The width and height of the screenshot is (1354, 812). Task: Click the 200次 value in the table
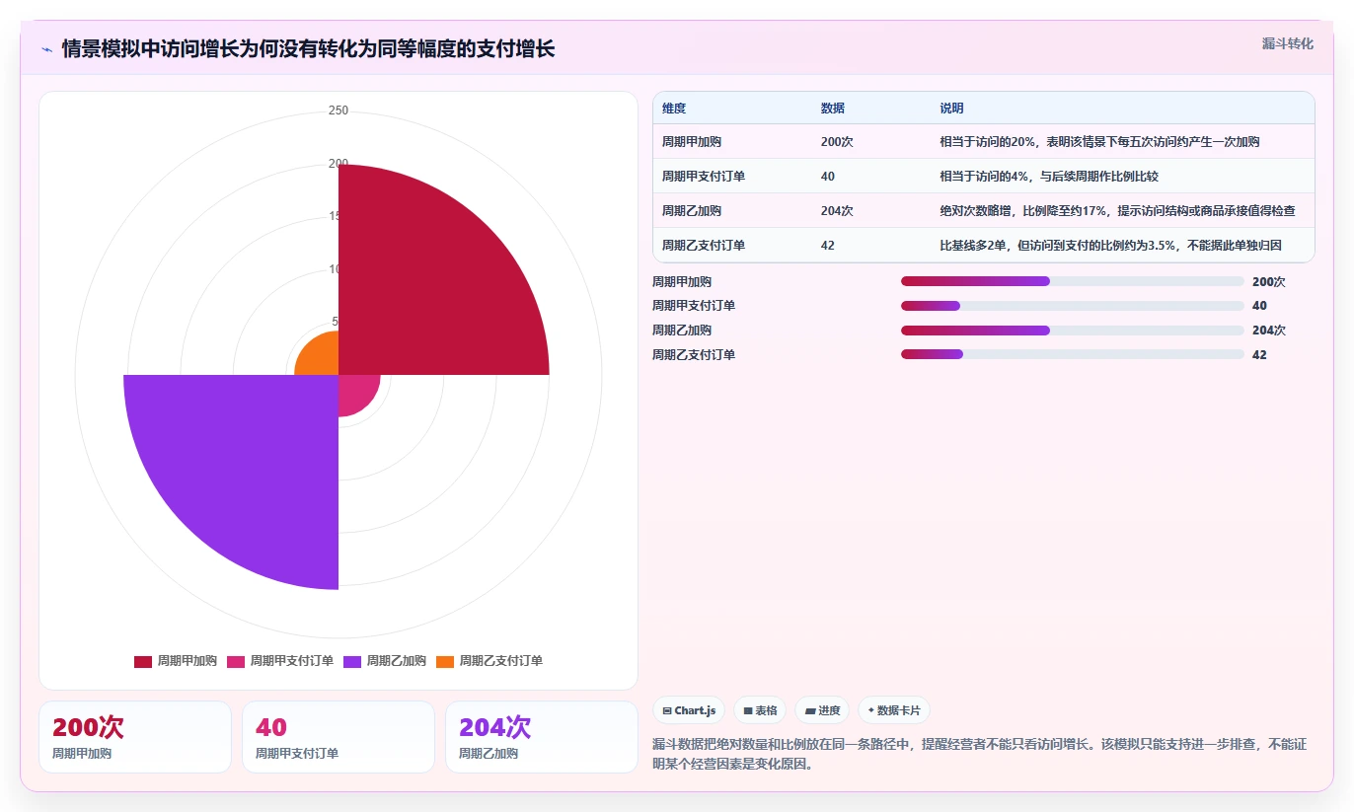(x=837, y=142)
